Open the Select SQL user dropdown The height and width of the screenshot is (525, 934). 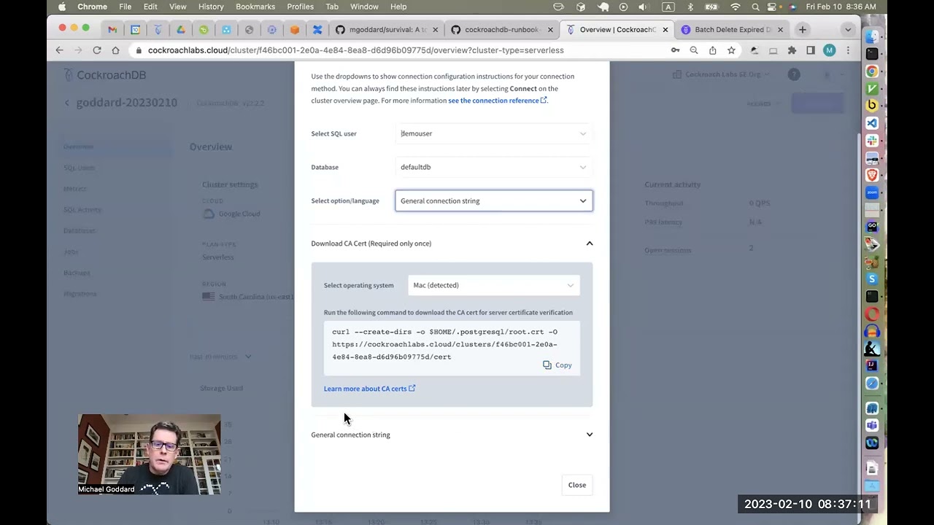[x=494, y=133]
